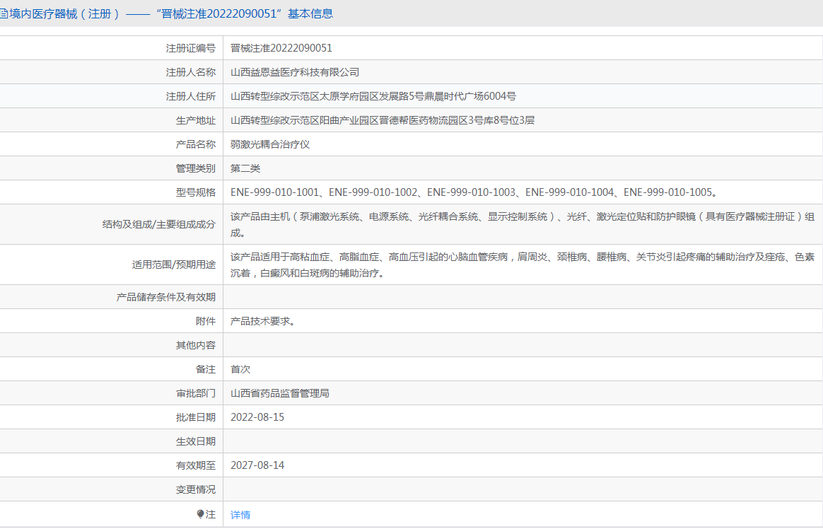Viewport: 823px width, 529px height.
Task: Select product name 弱激光耦合治疗仪
Action: [270, 144]
